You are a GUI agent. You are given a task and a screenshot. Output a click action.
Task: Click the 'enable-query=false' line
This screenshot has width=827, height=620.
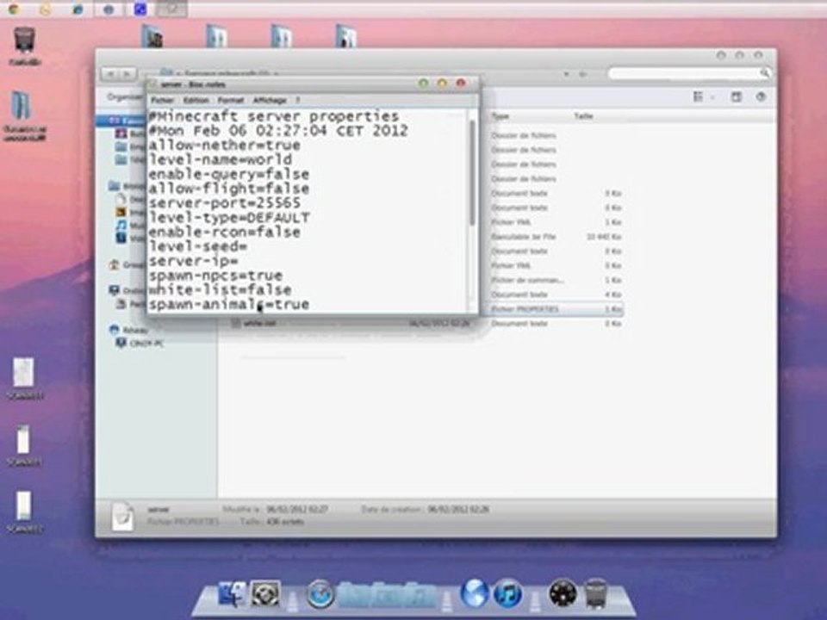pyautogui.click(x=228, y=174)
